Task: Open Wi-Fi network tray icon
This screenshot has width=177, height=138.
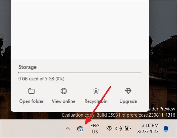Action: click(x=109, y=128)
